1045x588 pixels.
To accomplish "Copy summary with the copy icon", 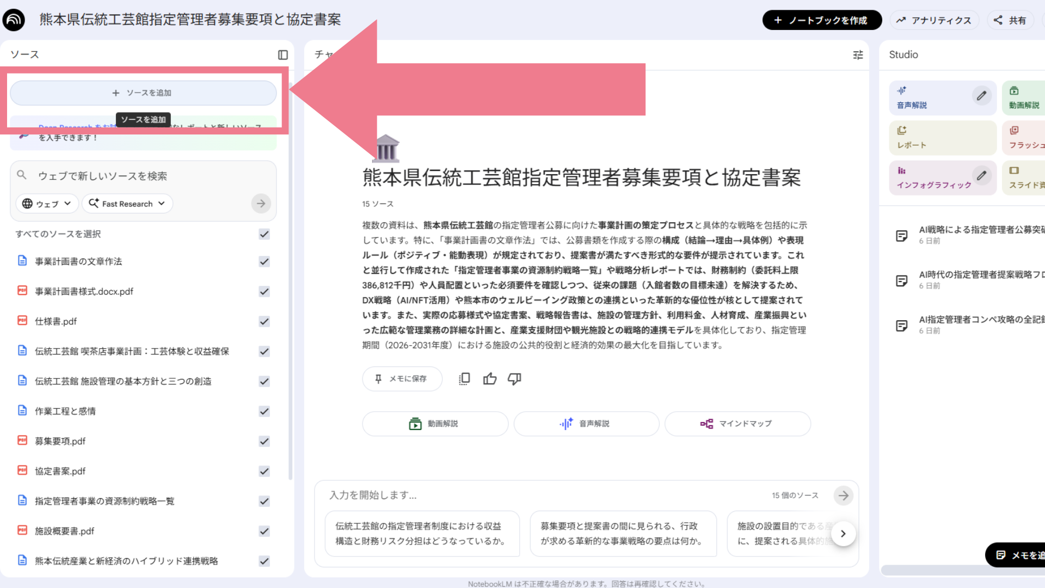I will (464, 379).
